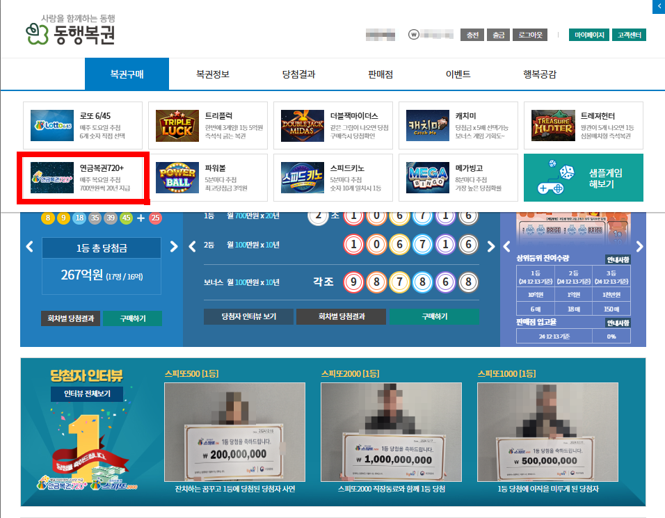Click the caption 1등 당첨에 이직을 미루게 된 당첨자

click(548, 489)
